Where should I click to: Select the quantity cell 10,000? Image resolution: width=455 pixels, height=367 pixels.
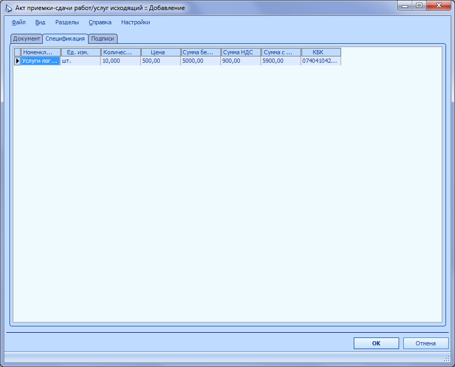click(x=121, y=61)
